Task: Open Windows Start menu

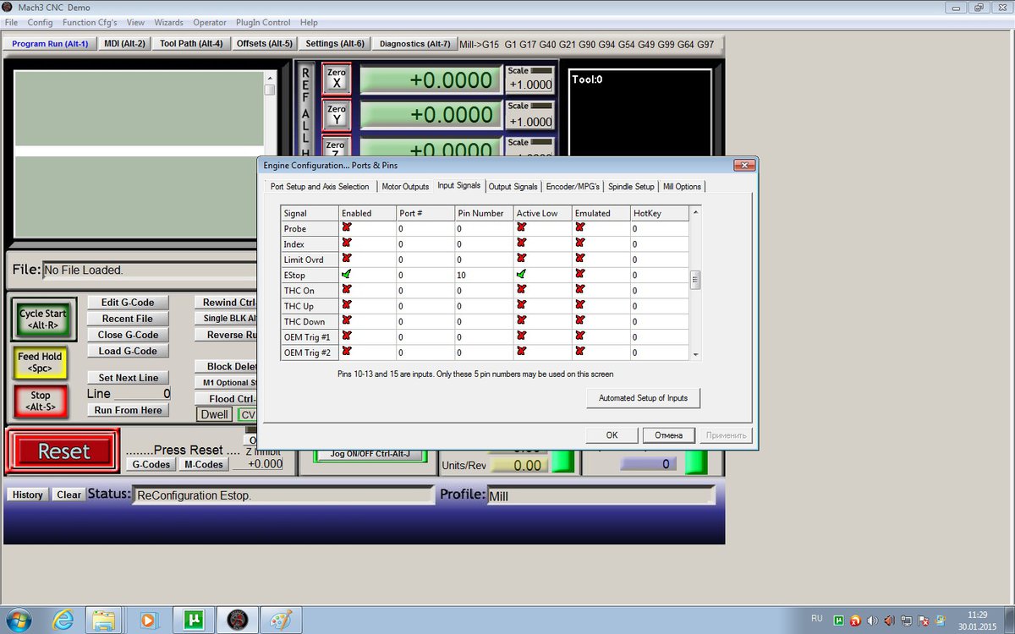Action: (18, 620)
